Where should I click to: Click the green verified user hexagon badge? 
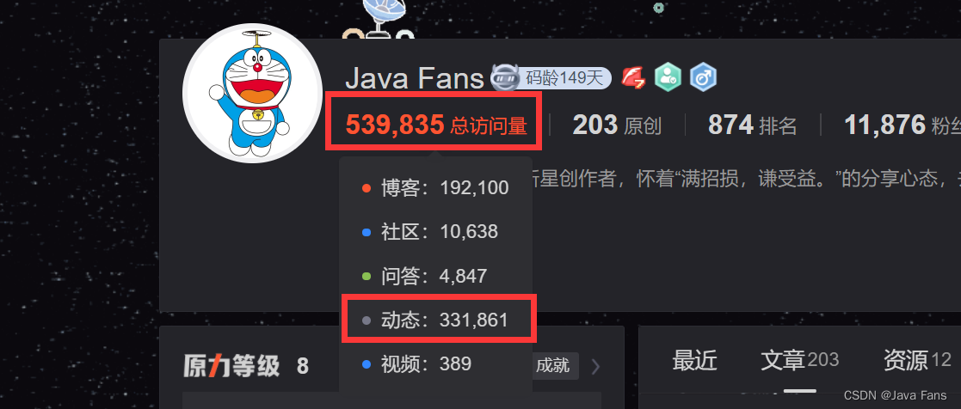coord(668,78)
